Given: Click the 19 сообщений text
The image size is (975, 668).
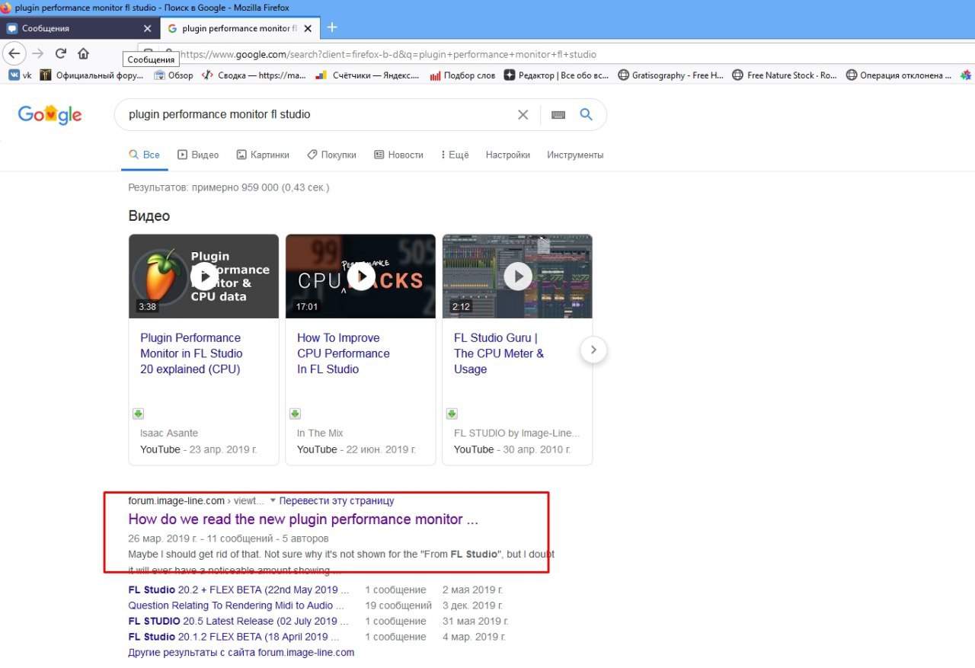Looking at the screenshot, I should pos(398,606).
